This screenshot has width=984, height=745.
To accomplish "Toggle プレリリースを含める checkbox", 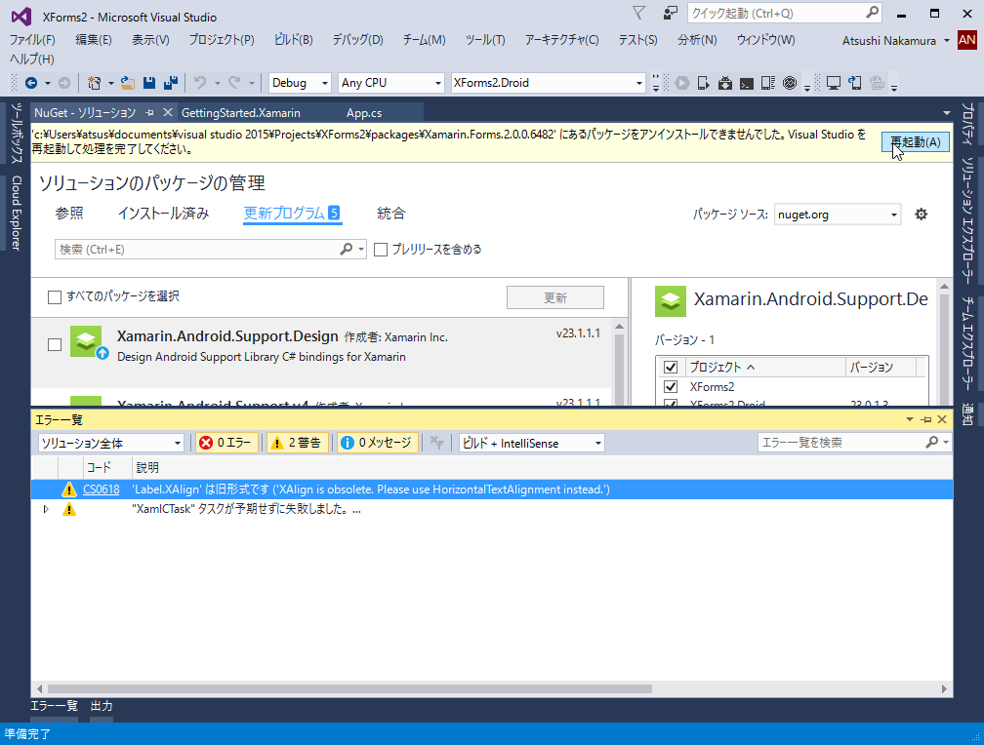I will (x=381, y=250).
